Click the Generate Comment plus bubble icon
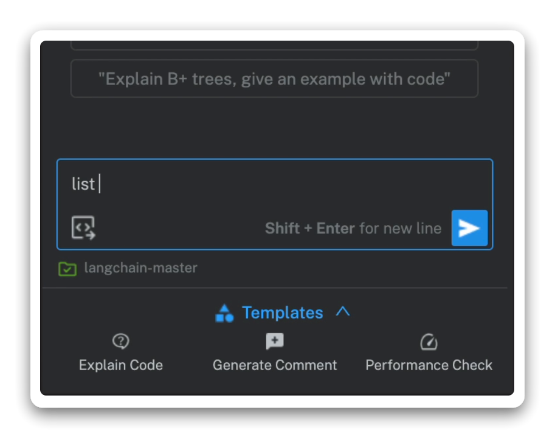This screenshot has height=438, width=555. click(275, 342)
